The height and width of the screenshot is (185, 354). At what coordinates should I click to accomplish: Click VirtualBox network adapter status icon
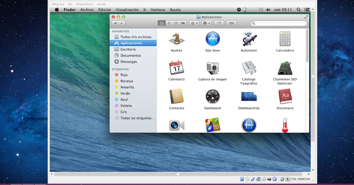[x=258, y=179]
